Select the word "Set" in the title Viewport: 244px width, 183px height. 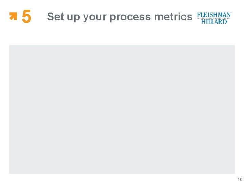[x=54, y=17]
